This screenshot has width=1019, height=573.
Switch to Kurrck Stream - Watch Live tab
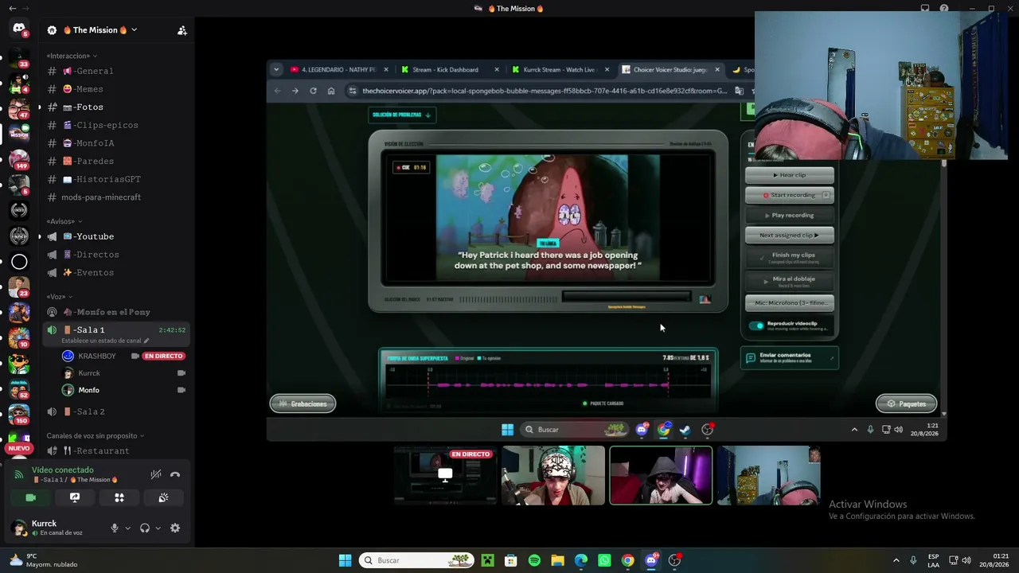[559, 69]
